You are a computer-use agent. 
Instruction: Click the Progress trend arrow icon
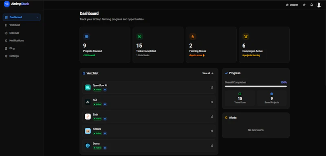(226, 73)
